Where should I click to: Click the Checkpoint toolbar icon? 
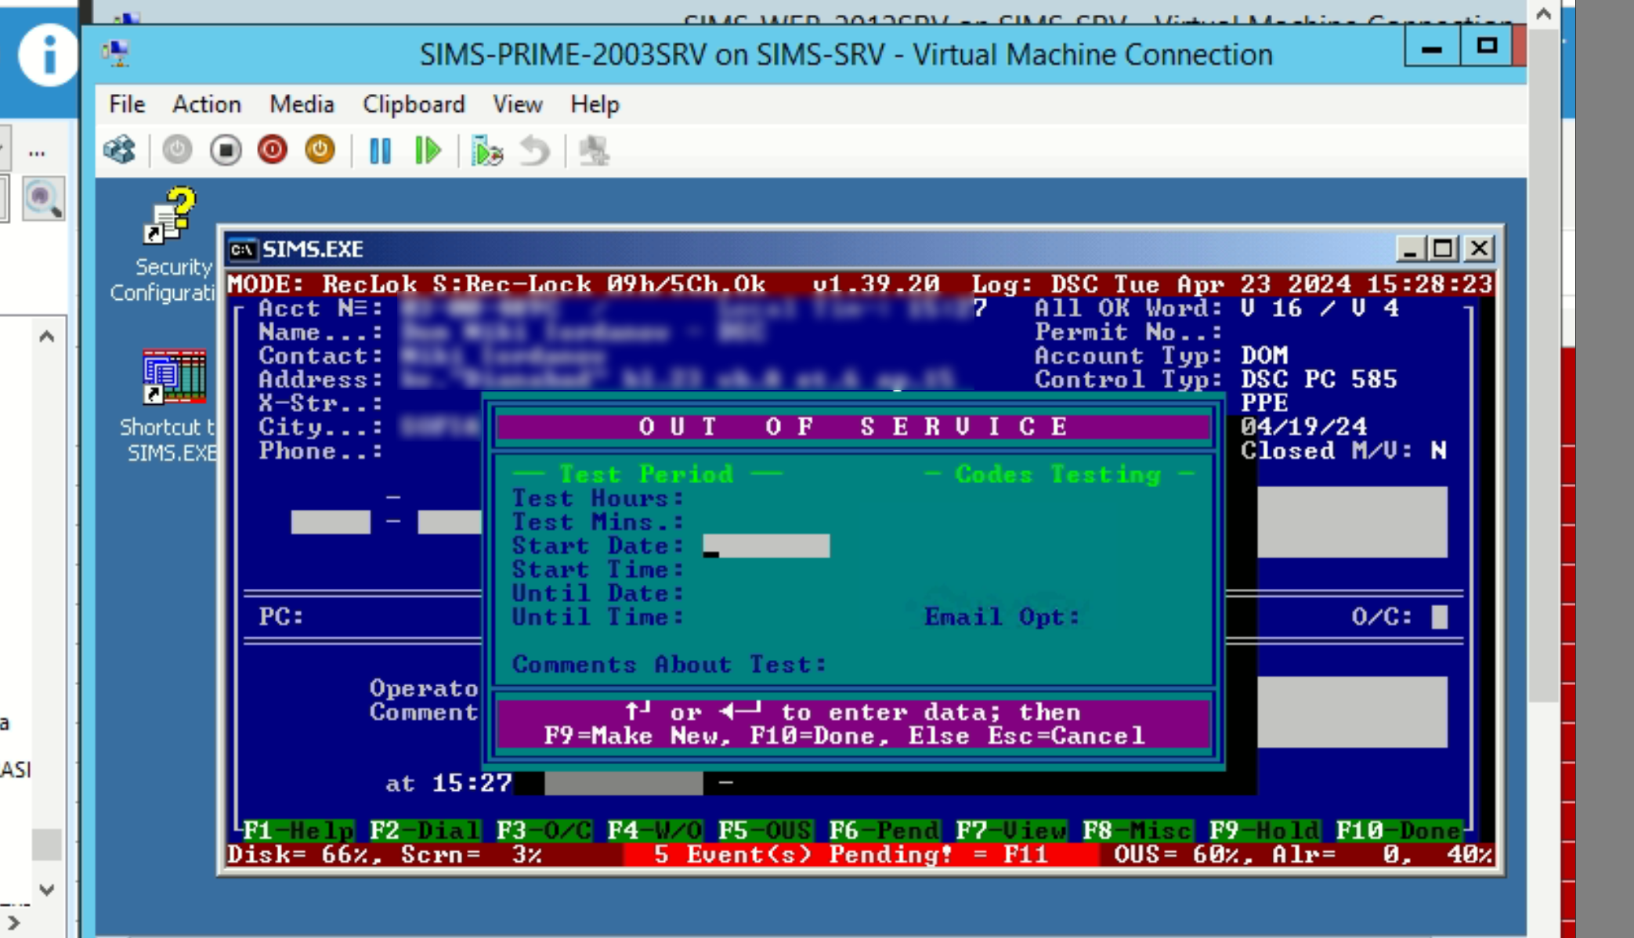click(x=486, y=150)
